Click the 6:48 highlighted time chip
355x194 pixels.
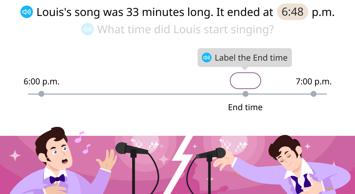tap(293, 12)
